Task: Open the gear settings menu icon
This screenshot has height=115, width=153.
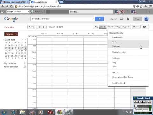Action: (145, 27)
